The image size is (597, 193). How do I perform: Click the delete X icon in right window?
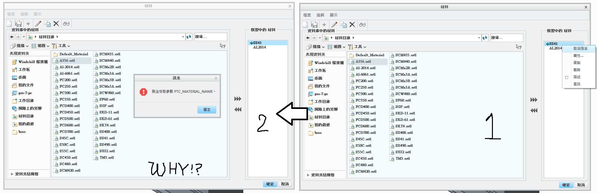[x=352, y=25]
